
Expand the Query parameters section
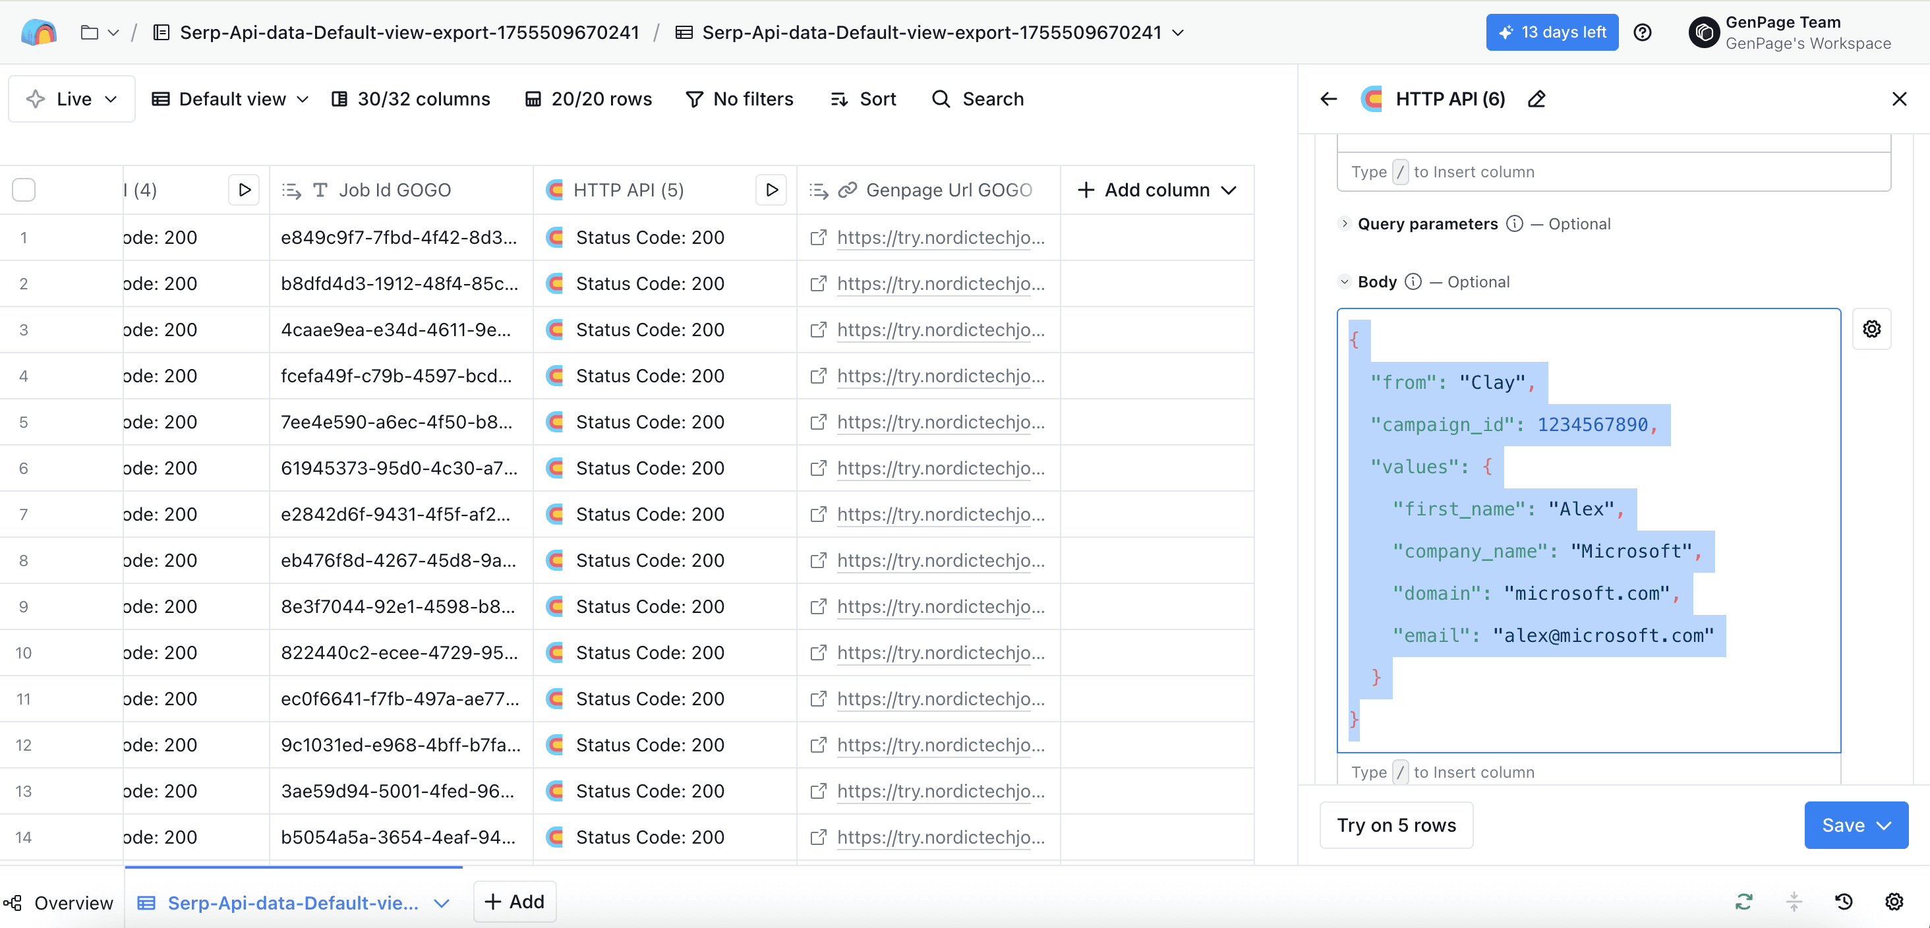[1344, 224]
